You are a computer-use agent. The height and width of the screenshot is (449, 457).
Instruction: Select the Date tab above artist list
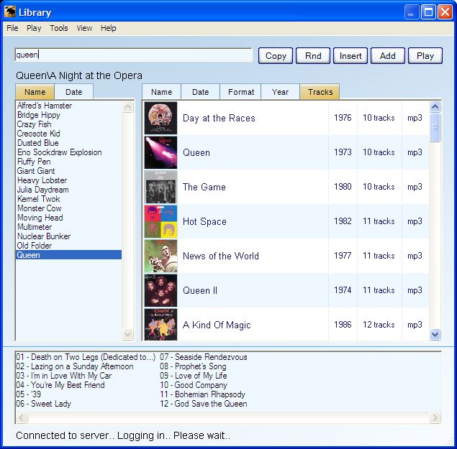tap(73, 92)
